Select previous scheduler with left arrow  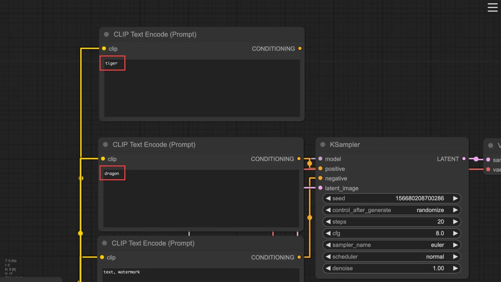tap(328, 257)
